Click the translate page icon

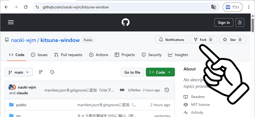pos(213,7)
